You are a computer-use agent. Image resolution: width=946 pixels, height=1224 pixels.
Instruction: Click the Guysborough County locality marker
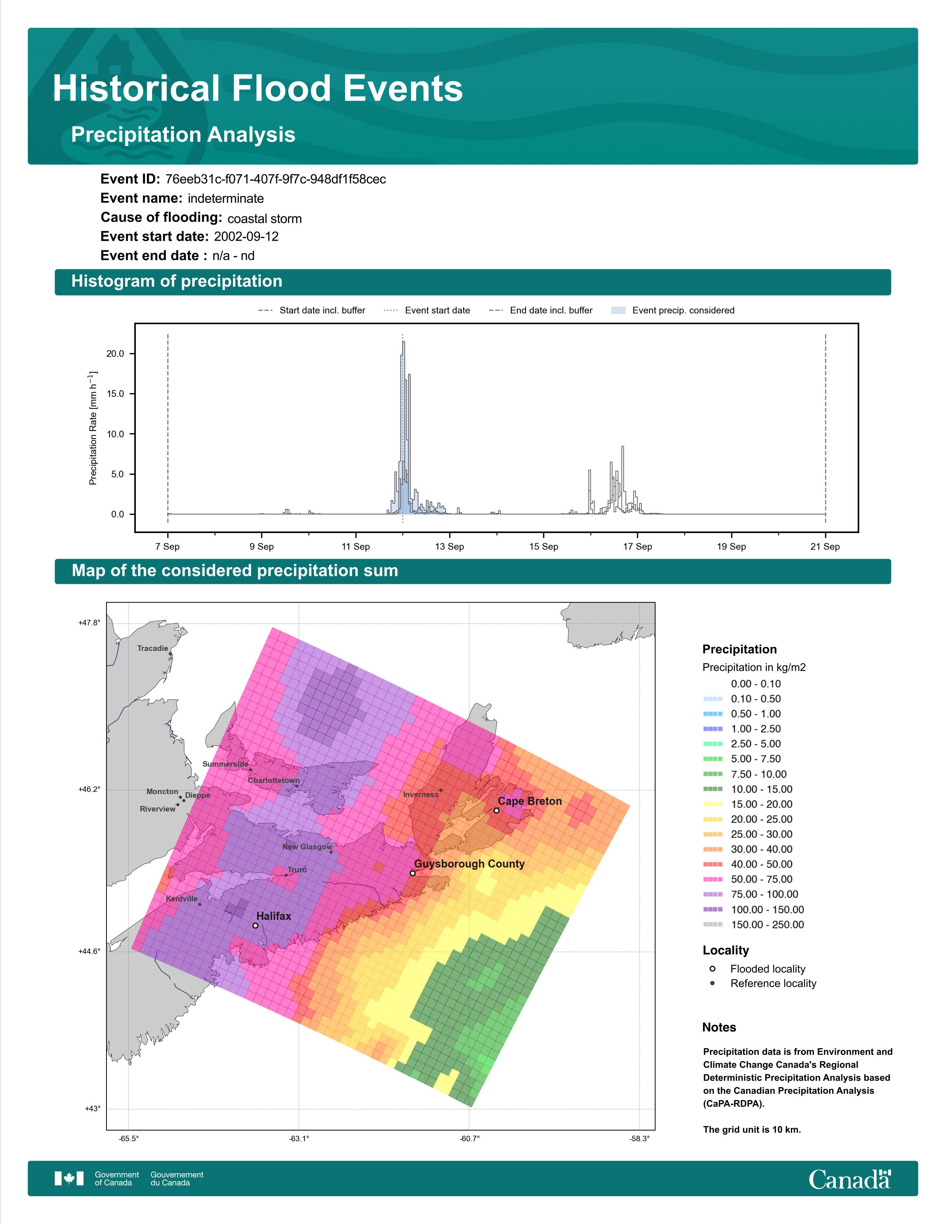(x=413, y=873)
